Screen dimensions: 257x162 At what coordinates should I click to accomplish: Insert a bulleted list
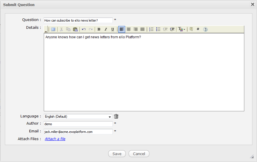(x=158, y=29)
